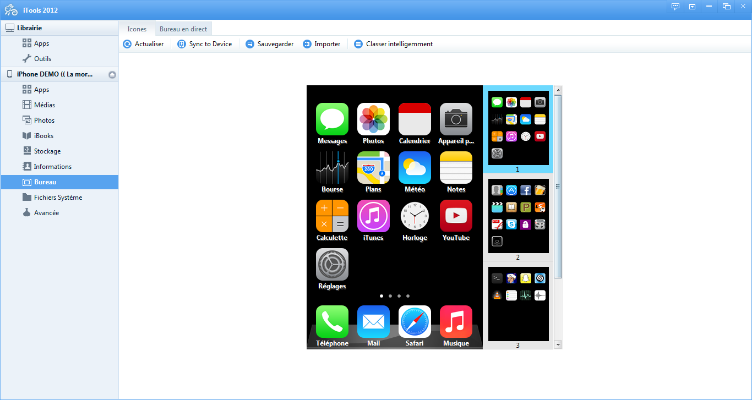Image resolution: width=752 pixels, height=400 pixels.
Task: Click the iTunes app icon on the home screen
Action: pyautogui.click(x=373, y=216)
